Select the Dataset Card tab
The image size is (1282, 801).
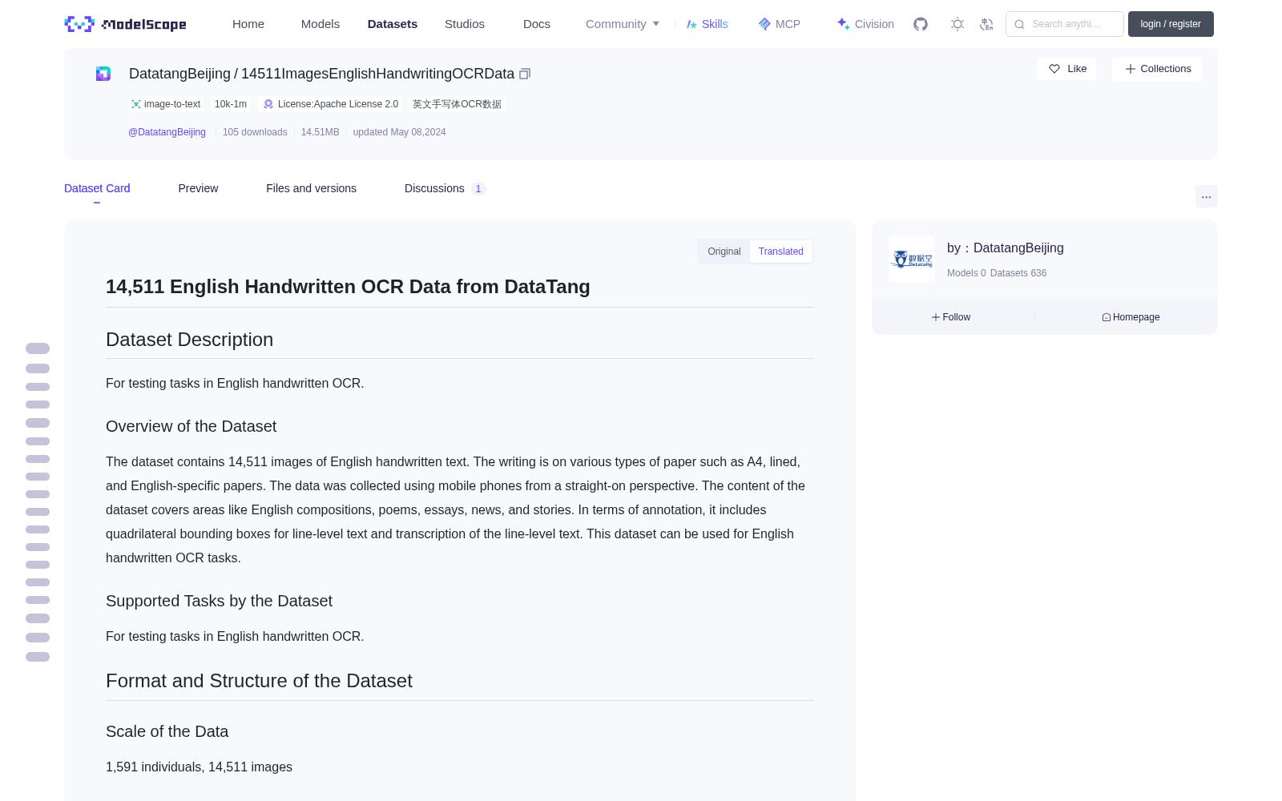tap(97, 188)
